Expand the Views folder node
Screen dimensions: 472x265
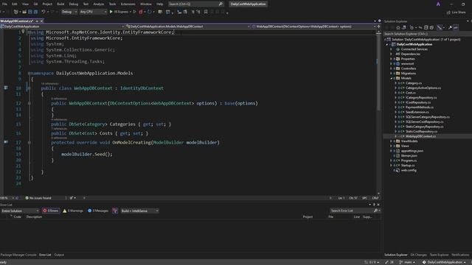tap(392, 146)
